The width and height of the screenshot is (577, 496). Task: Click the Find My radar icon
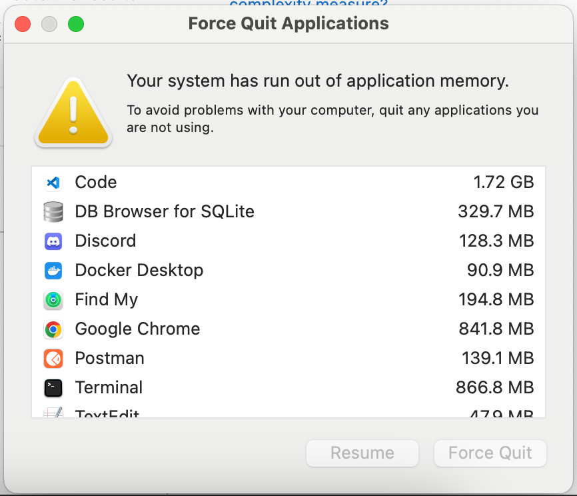(x=53, y=300)
